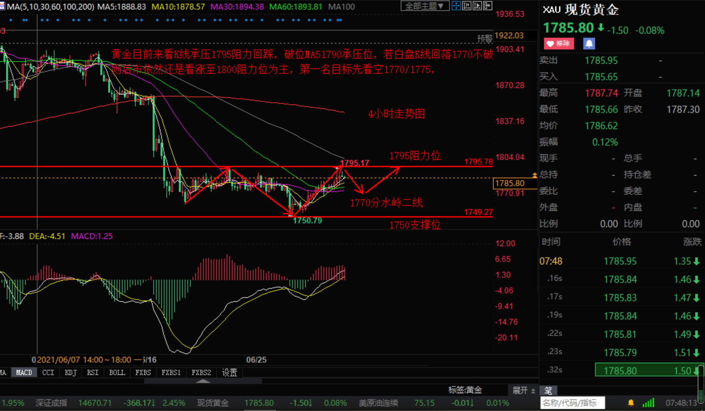Click the exit-arrow chart panel icon
The height and width of the screenshot is (411, 705).
[488, 6]
